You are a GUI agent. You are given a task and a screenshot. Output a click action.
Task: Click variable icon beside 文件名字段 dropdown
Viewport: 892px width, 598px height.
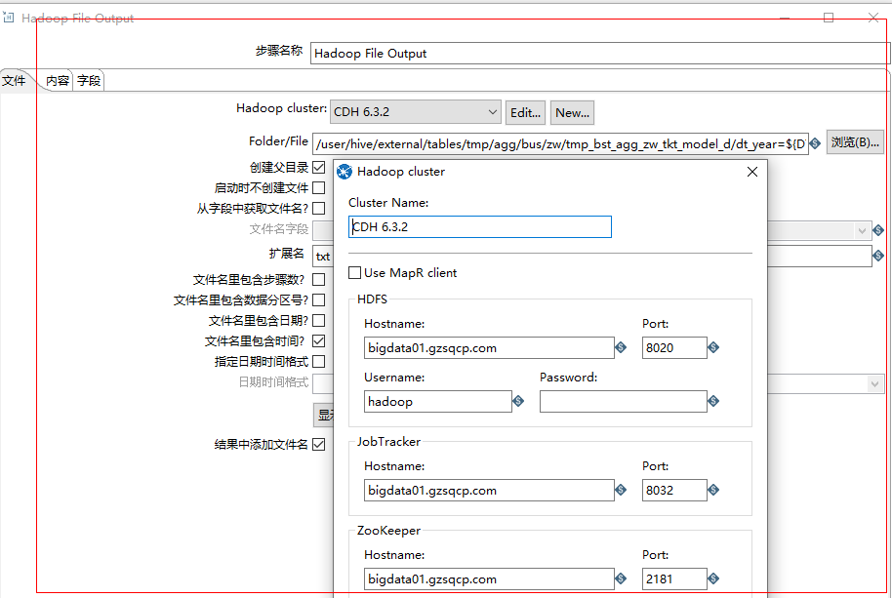pyautogui.click(x=878, y=230)
